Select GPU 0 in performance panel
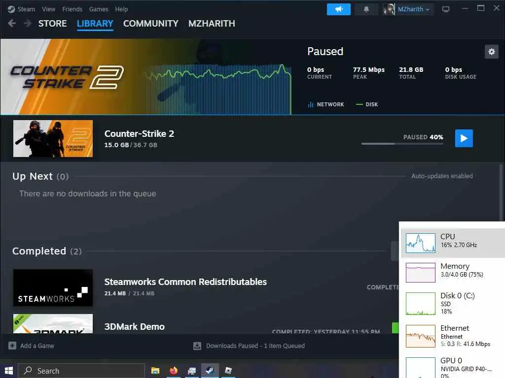Screen dimensions: 505x378 [452, 366]
